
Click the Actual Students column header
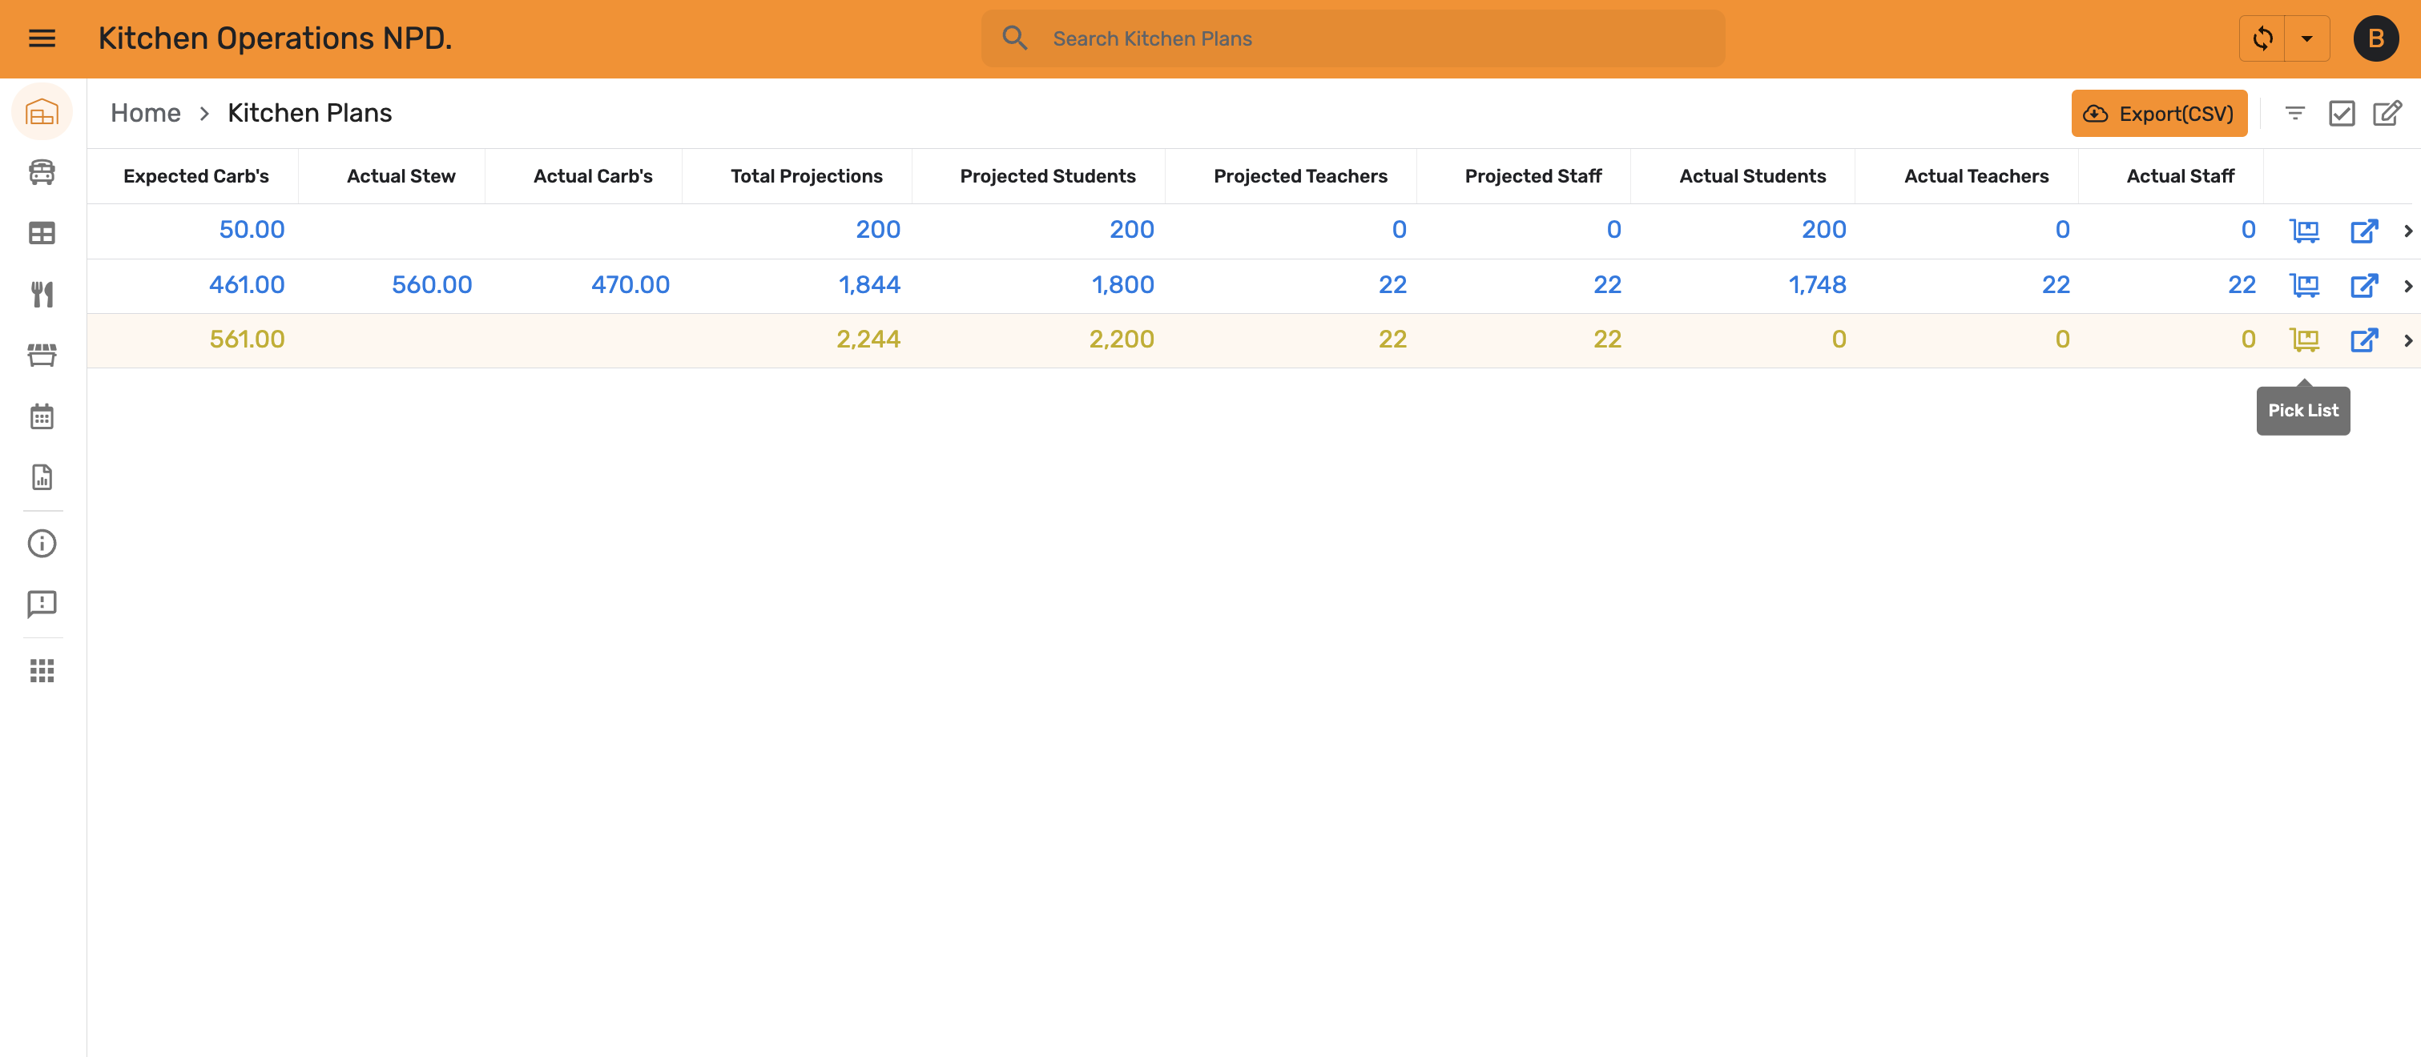pos(1752,175)
